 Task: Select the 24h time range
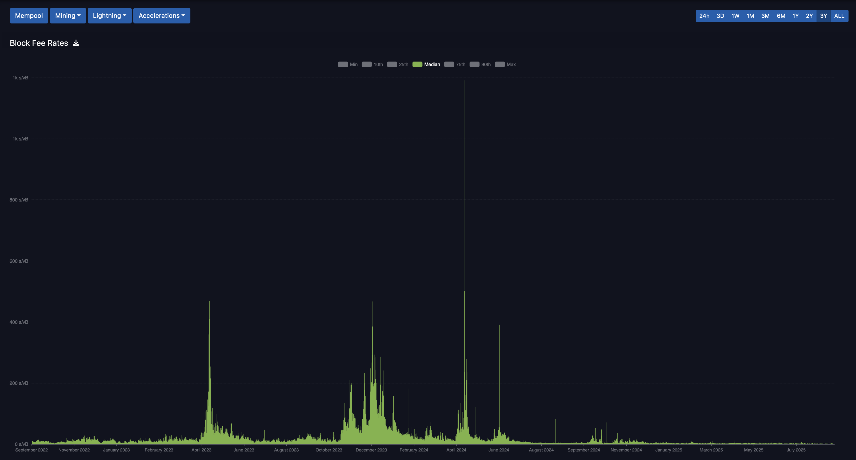coord(704,16)
